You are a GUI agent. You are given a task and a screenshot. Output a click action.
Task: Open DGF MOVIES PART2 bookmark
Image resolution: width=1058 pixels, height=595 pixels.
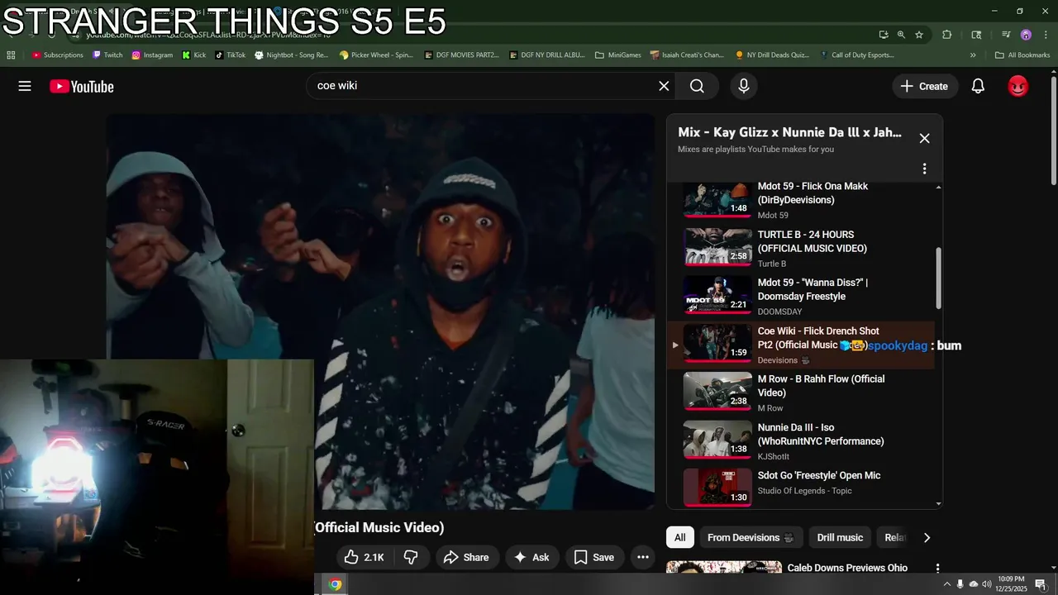(461, 55)
